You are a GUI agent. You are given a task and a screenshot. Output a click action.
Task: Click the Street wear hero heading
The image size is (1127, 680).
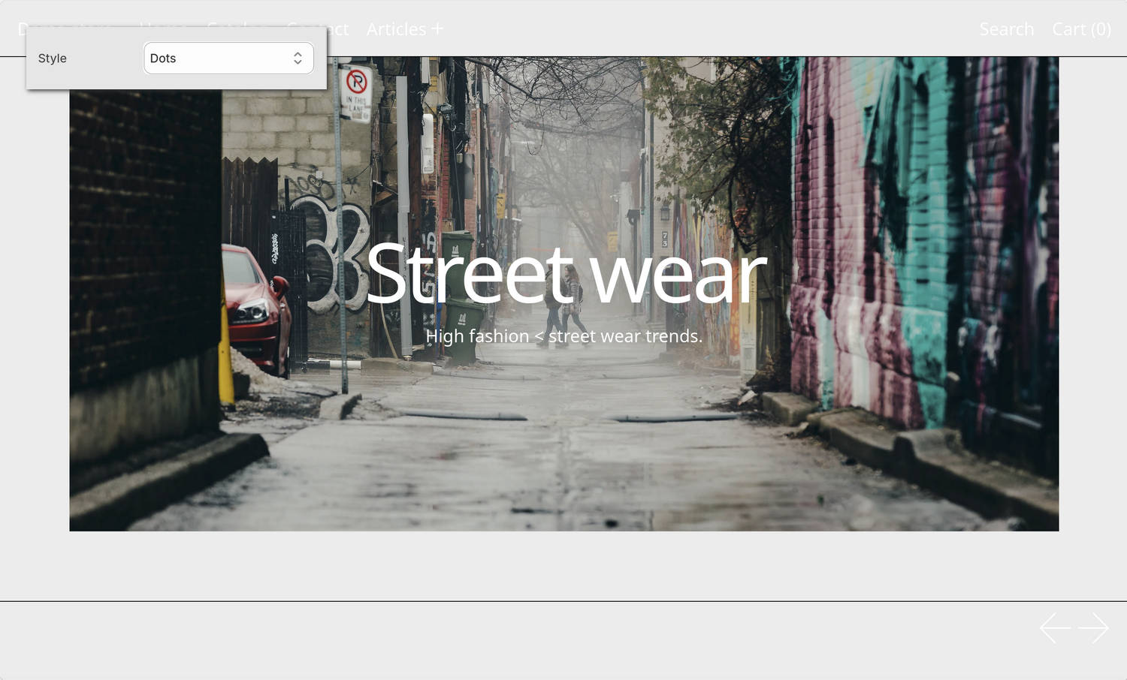(x=564, y=275)
